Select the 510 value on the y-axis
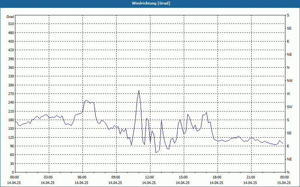The width and height of the screenshot is (300, 187). [x=11, y=24]
